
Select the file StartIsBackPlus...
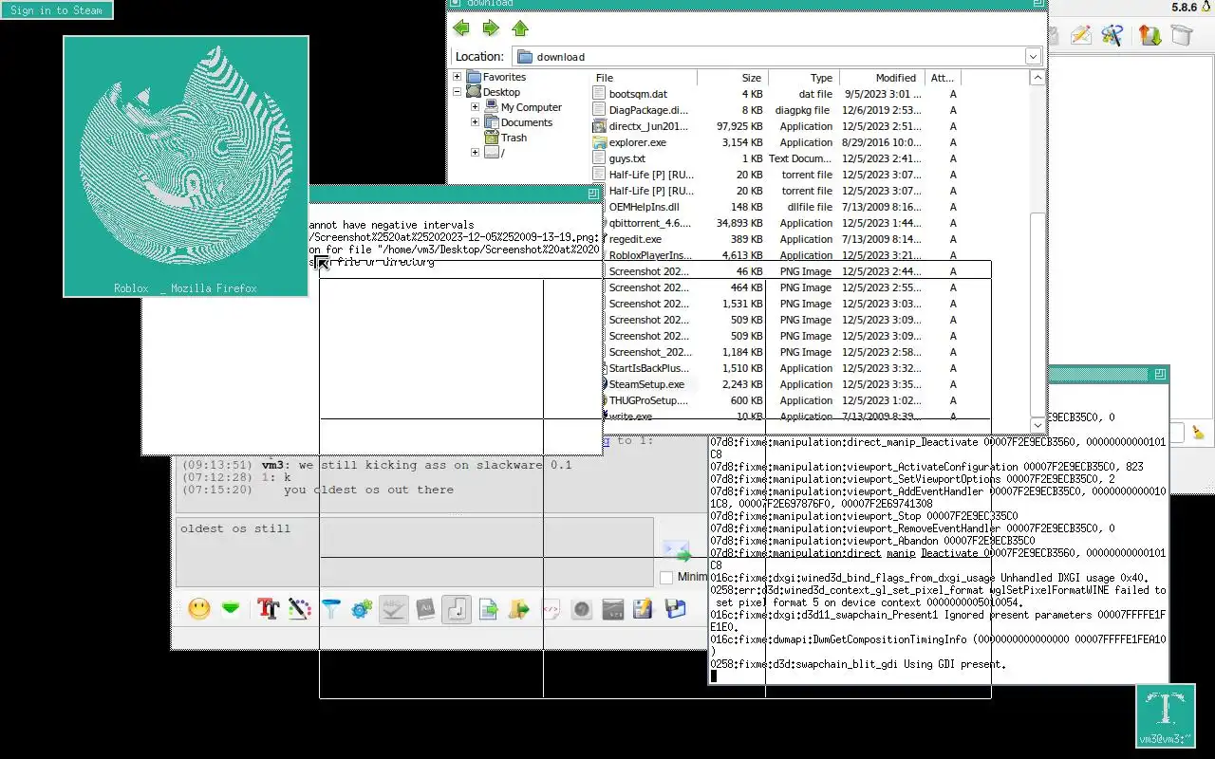pyautogui.click(x=649, y=368)
